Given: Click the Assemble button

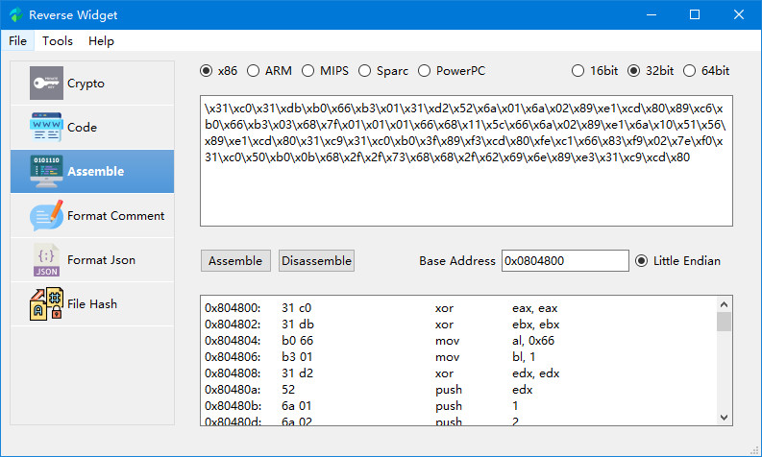Looking at the screenshot, I should pyautogui.click(x=235, y=261).
